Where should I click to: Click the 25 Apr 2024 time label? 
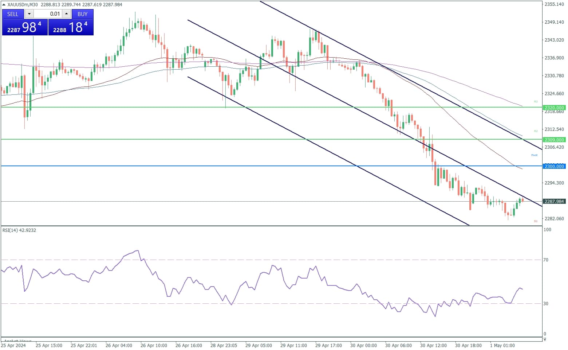[13, 345]
